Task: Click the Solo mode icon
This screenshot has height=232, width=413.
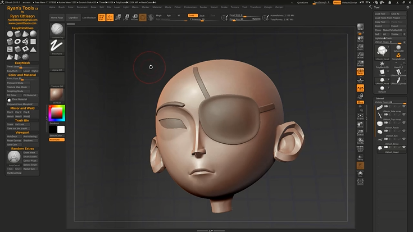Action: pos(360,174)
